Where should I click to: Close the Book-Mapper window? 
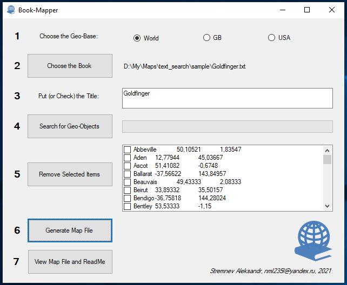(x=332, y=10)
